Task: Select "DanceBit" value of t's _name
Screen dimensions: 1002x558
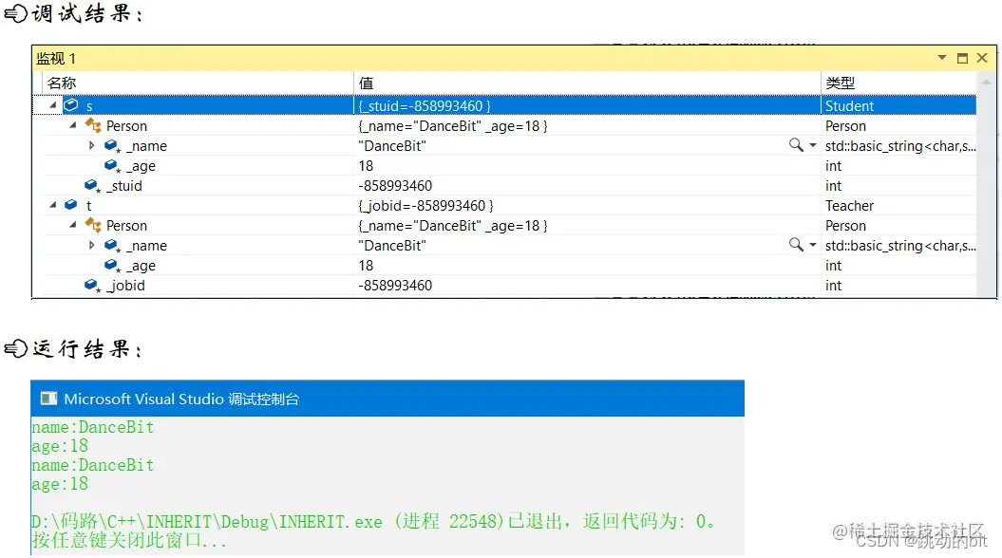Action: point(391,246)
